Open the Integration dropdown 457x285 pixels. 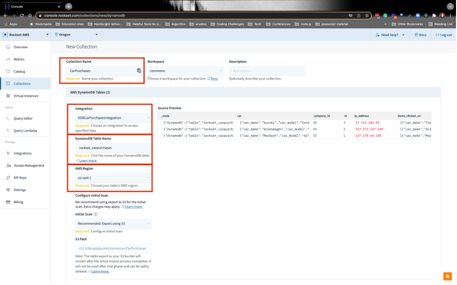[113, 118]
